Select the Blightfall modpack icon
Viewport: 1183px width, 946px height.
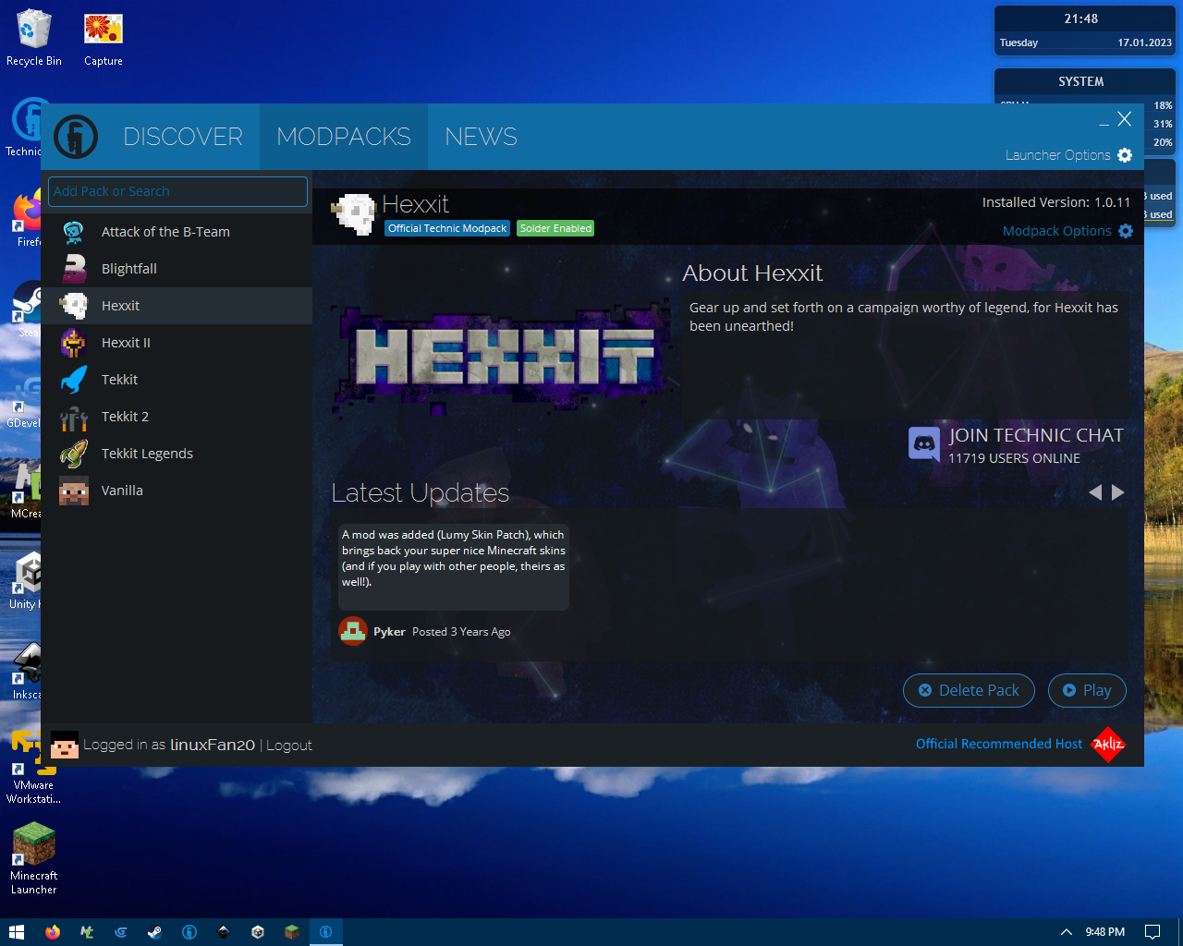coord(74,269)
